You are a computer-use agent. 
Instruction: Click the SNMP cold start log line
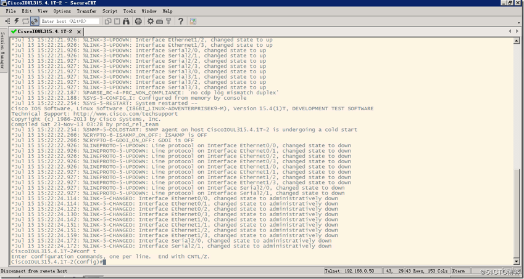(184, 130)
